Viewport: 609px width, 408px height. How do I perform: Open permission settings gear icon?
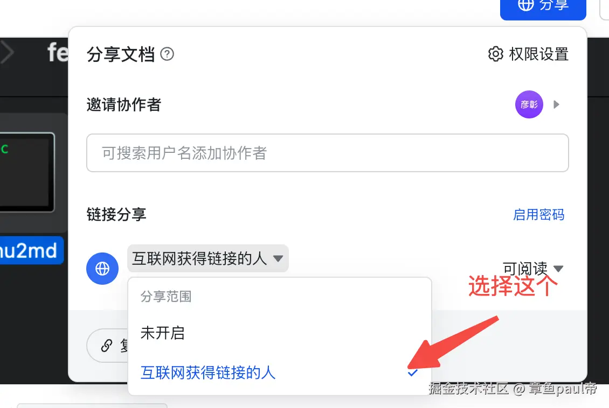click(x=496, y=54)
